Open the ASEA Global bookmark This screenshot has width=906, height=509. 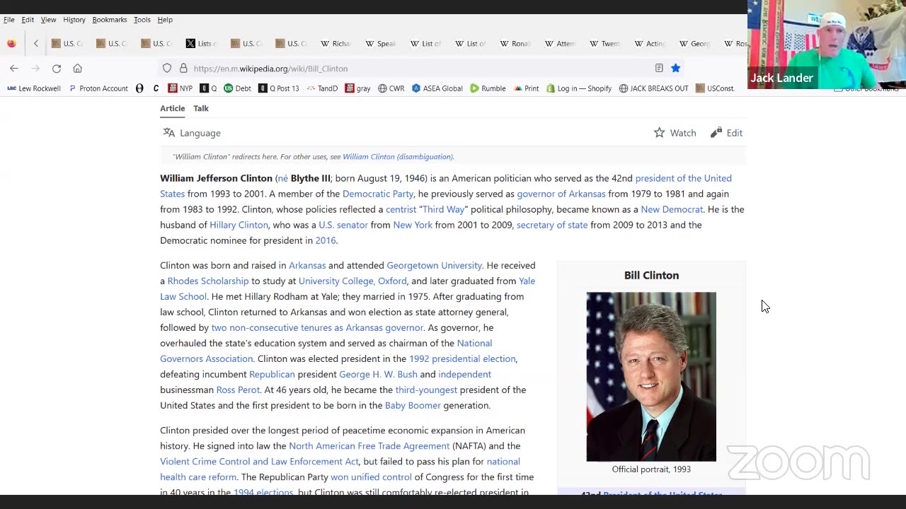[437, 88]
